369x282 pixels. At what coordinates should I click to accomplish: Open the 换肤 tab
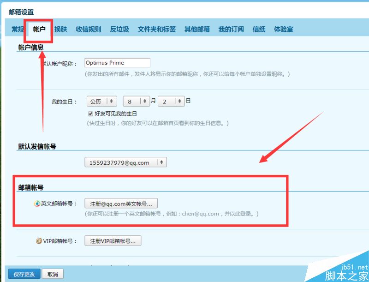60,29
